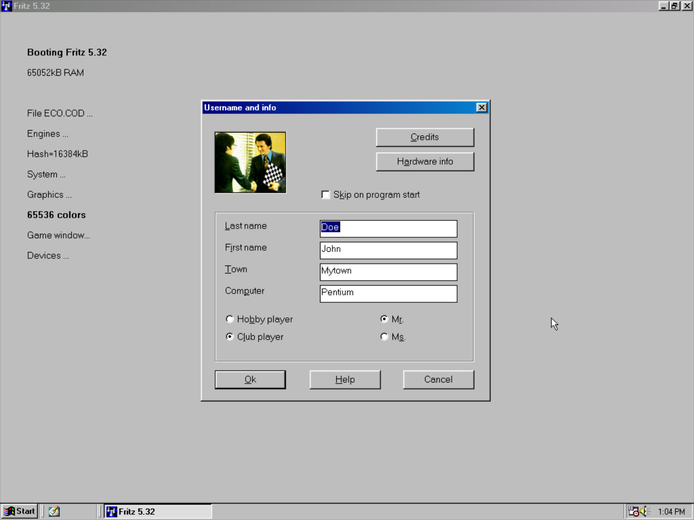Click the Last name input field
This screenshot has height=520, width=694.
388,229
